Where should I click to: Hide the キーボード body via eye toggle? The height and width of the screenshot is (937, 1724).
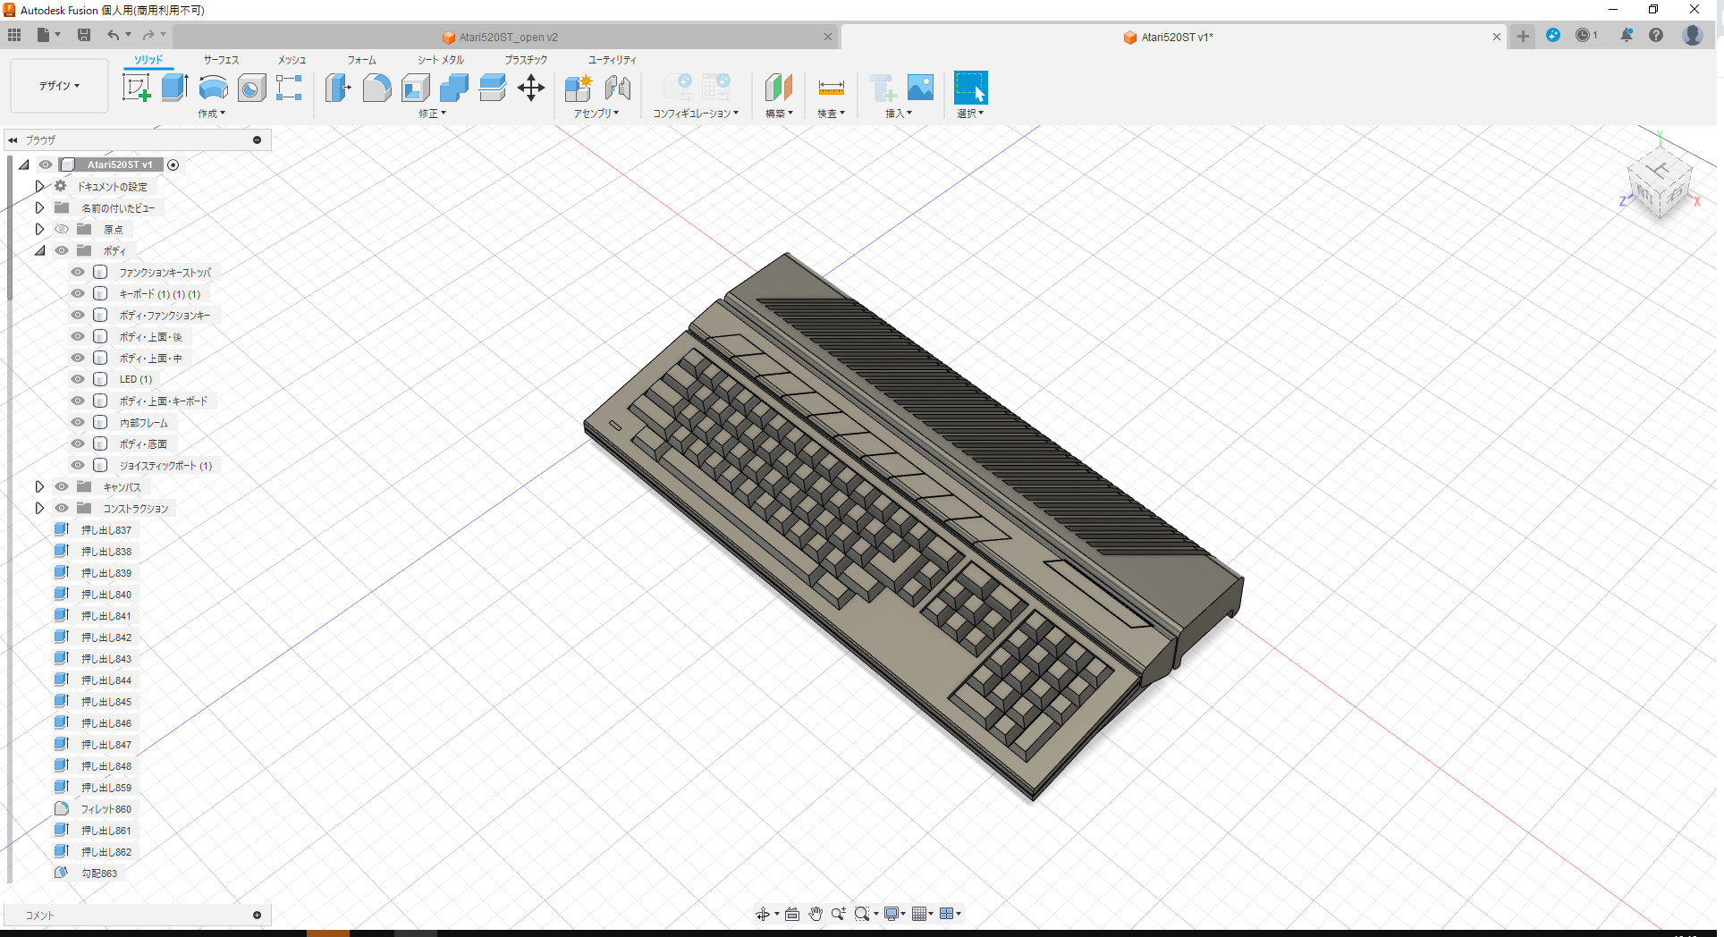78,293
